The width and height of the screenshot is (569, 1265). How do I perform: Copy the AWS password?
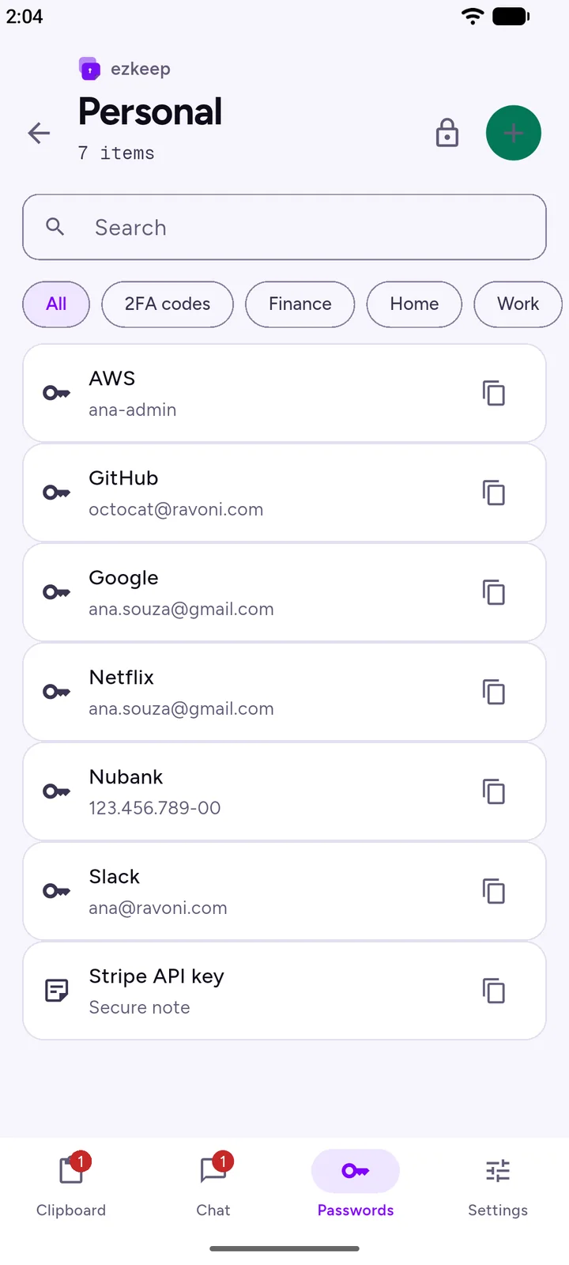point(494,393)
